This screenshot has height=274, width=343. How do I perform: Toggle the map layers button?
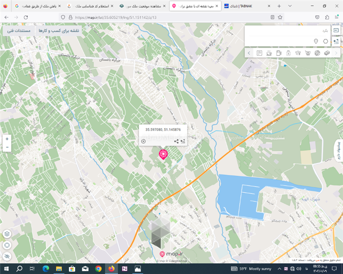click(x=7, y=234)
